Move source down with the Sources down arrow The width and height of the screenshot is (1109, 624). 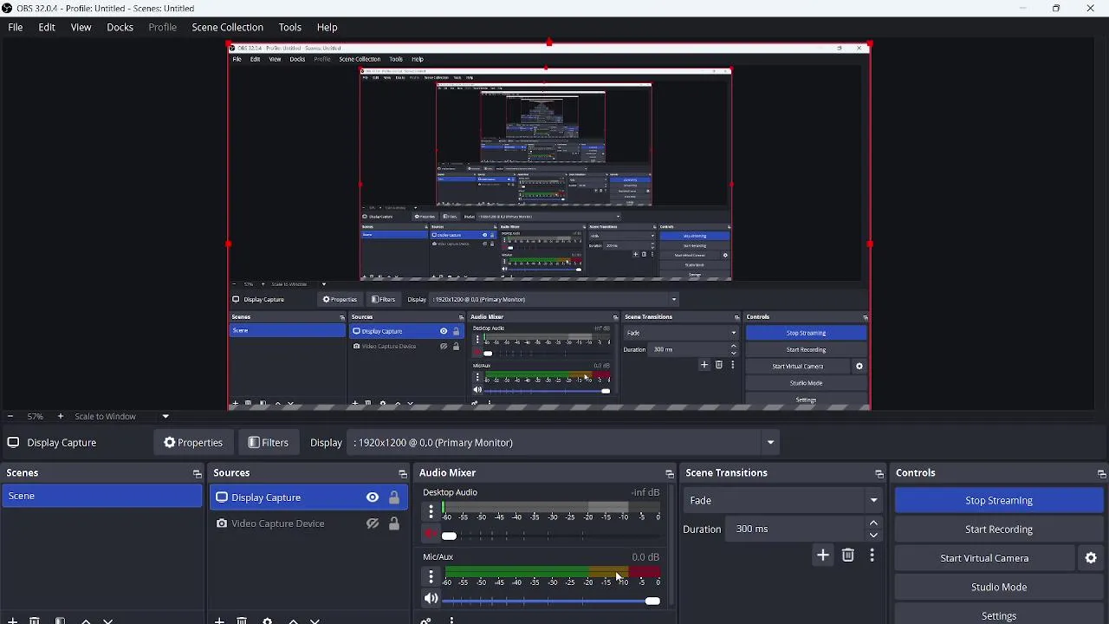point(315,621)
